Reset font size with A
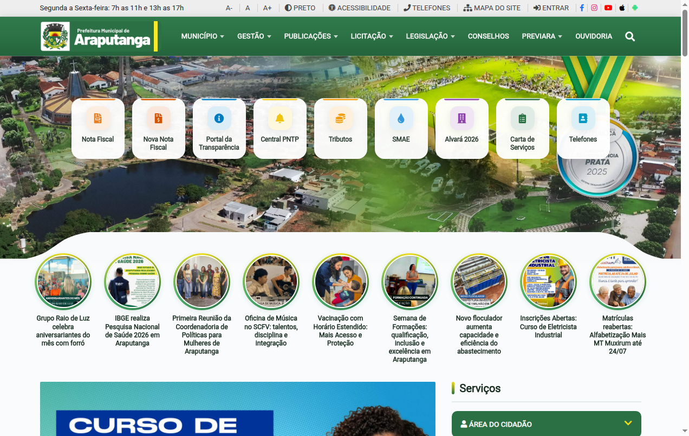Screen dimensions: 689x436 point(248,8)
